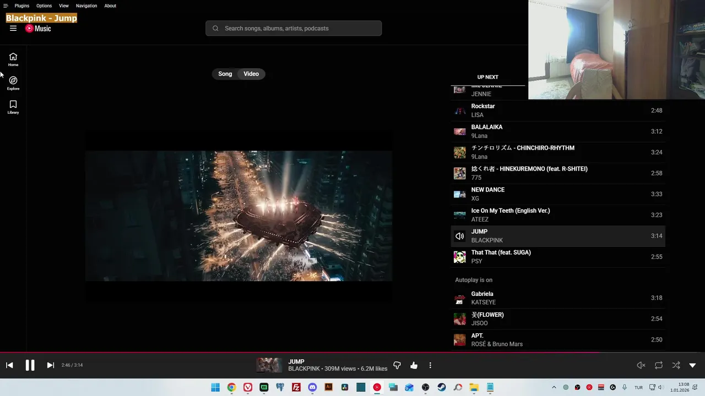Seek using the red progress bar
Image resolution: width=705 pixels, height=396 pixels.
point(352,353)
